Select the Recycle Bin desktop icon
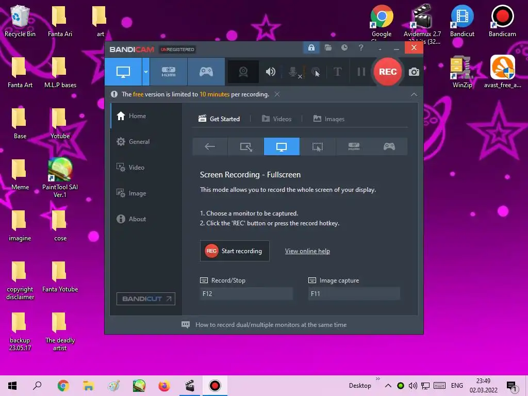528x396 pixels. point(20,21)
